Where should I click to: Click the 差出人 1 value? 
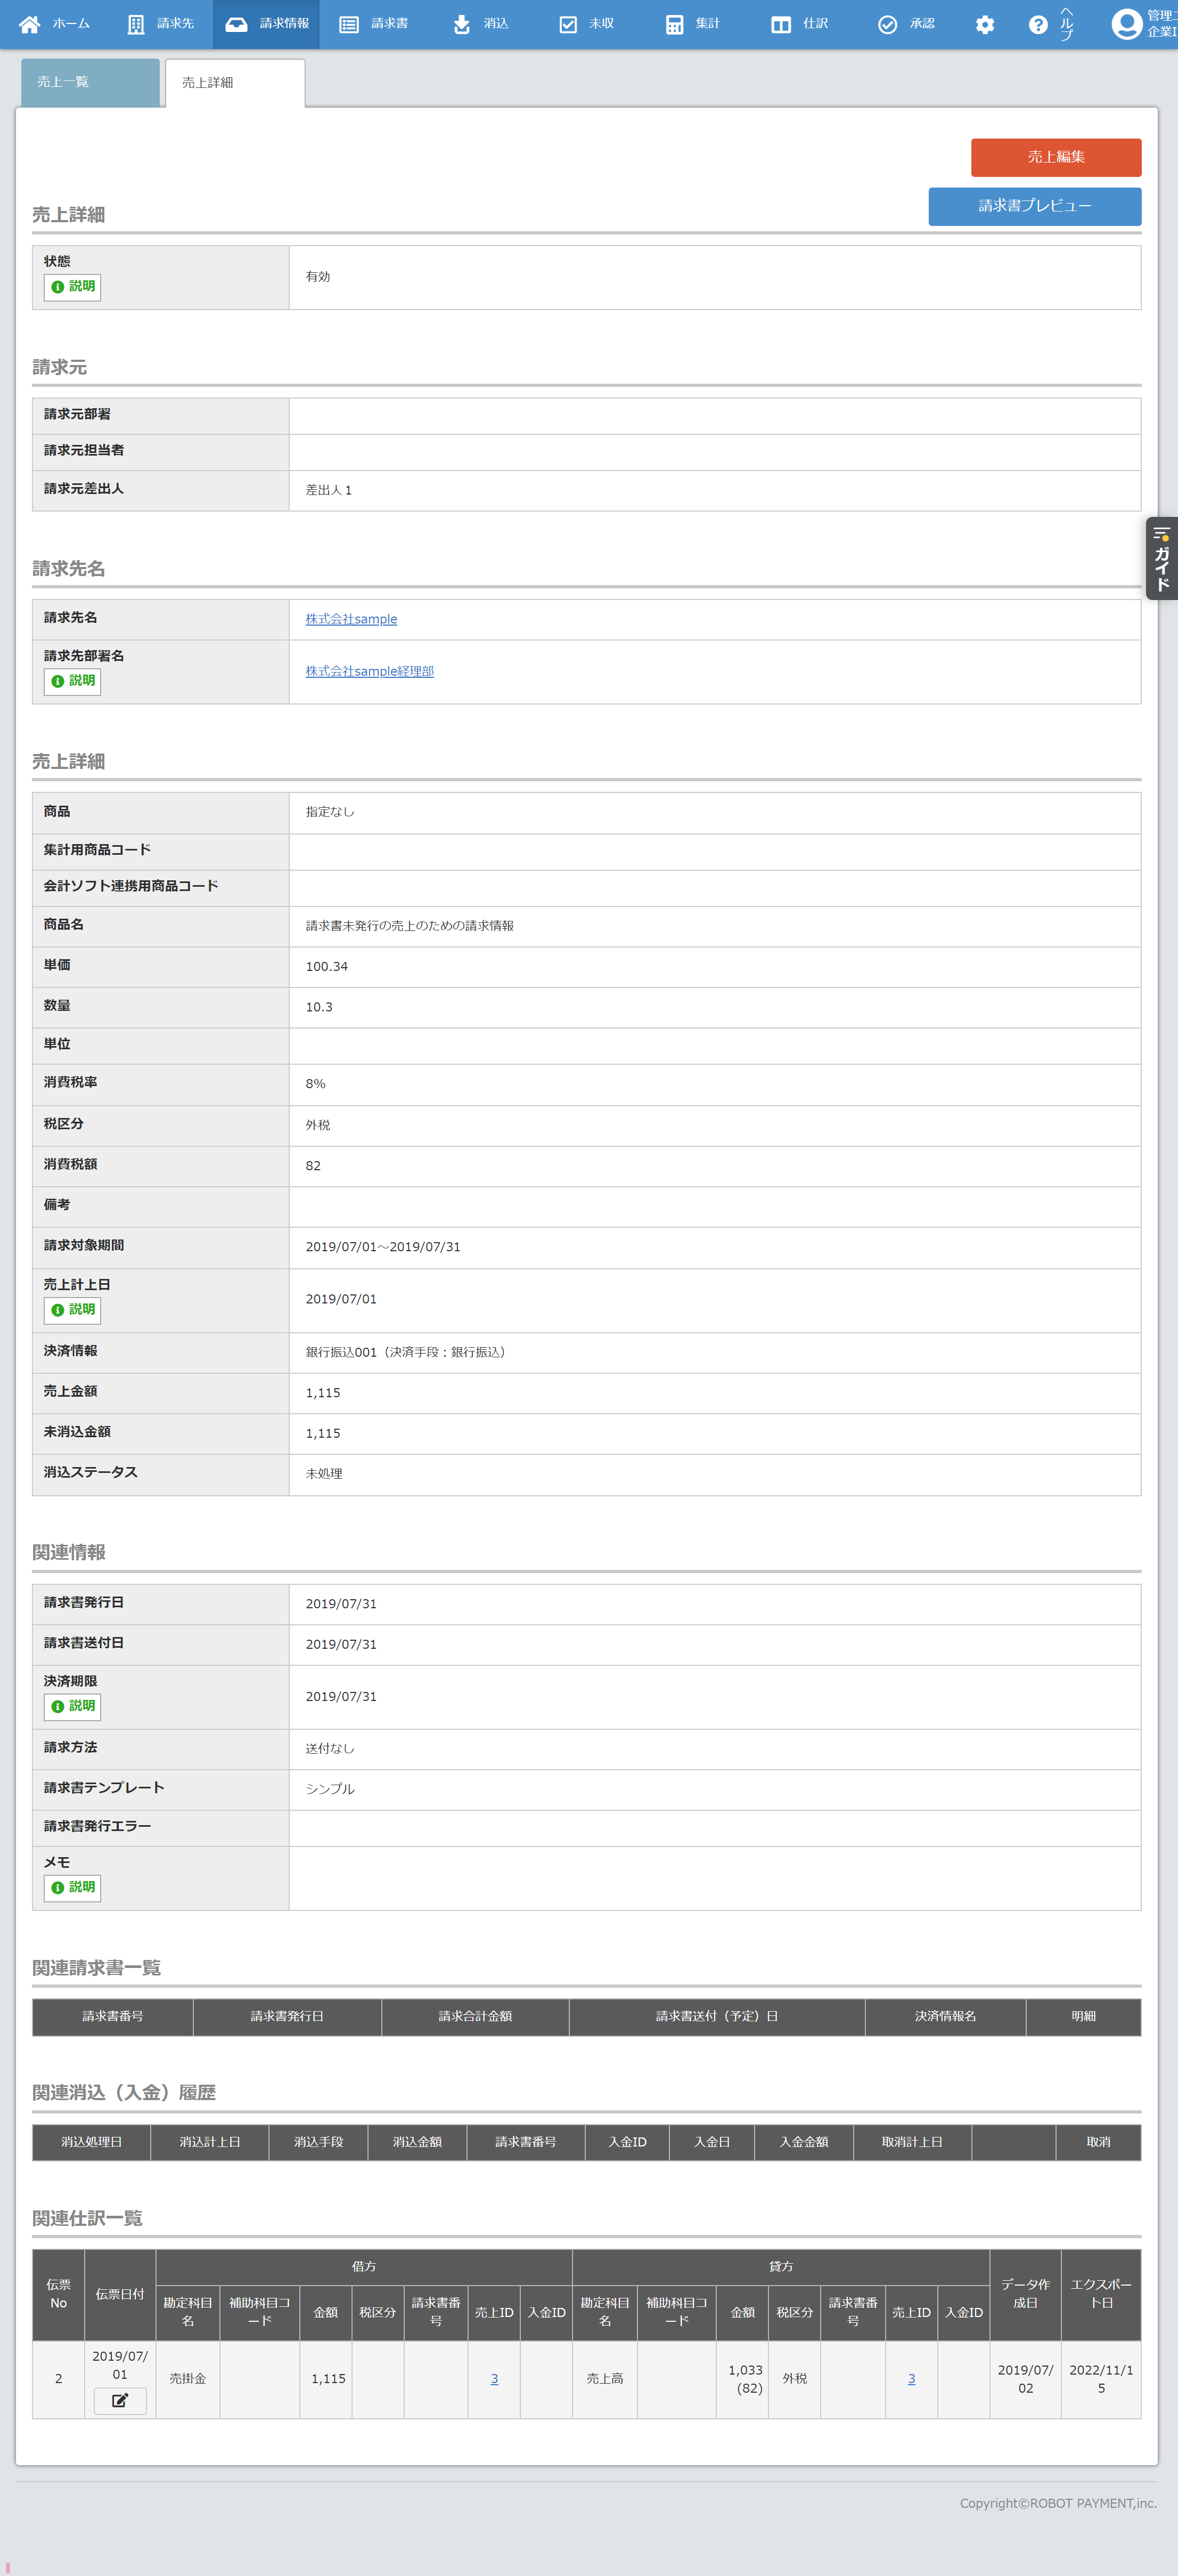click(x=329, y=491)
